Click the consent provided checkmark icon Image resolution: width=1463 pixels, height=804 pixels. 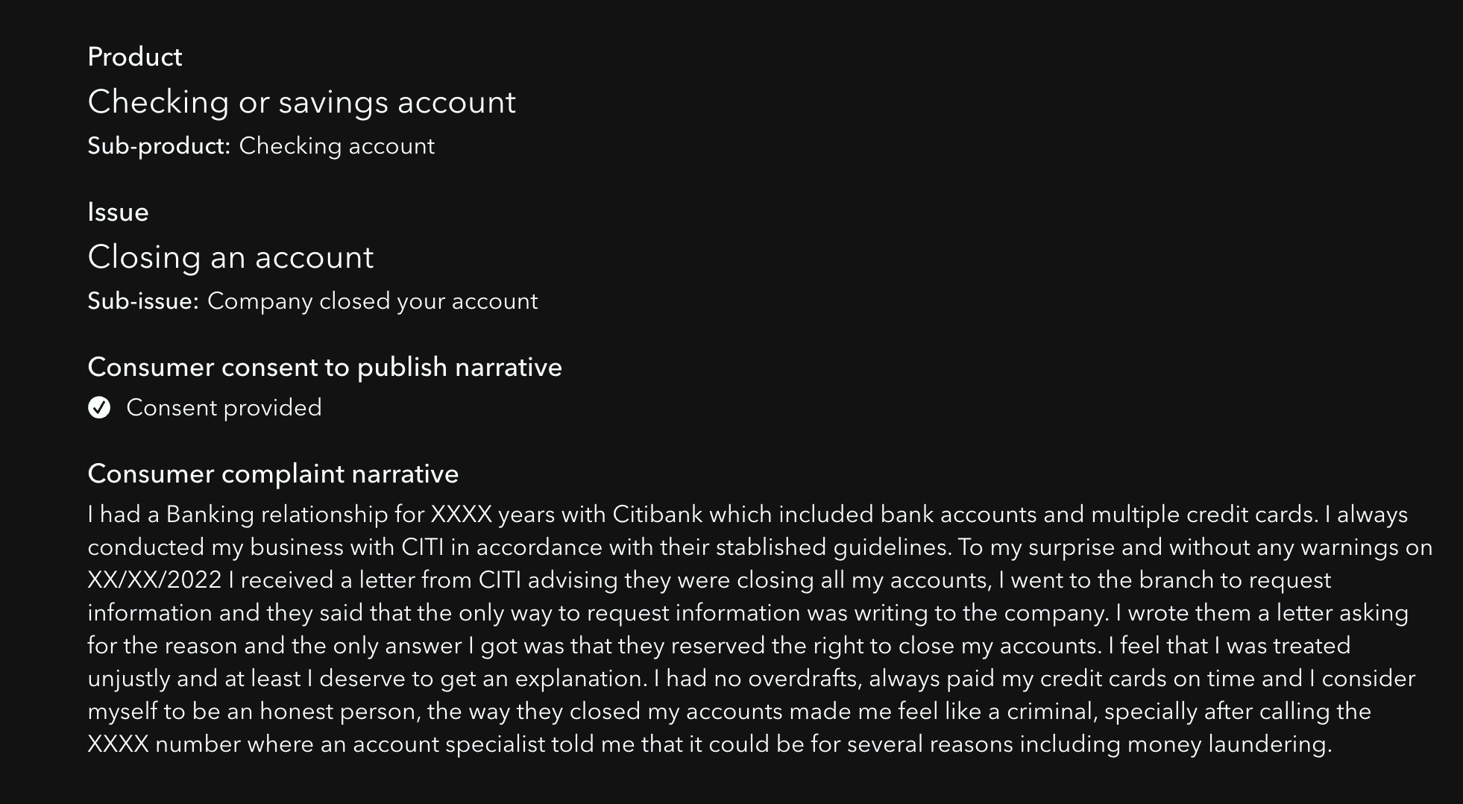pos(99,408)
